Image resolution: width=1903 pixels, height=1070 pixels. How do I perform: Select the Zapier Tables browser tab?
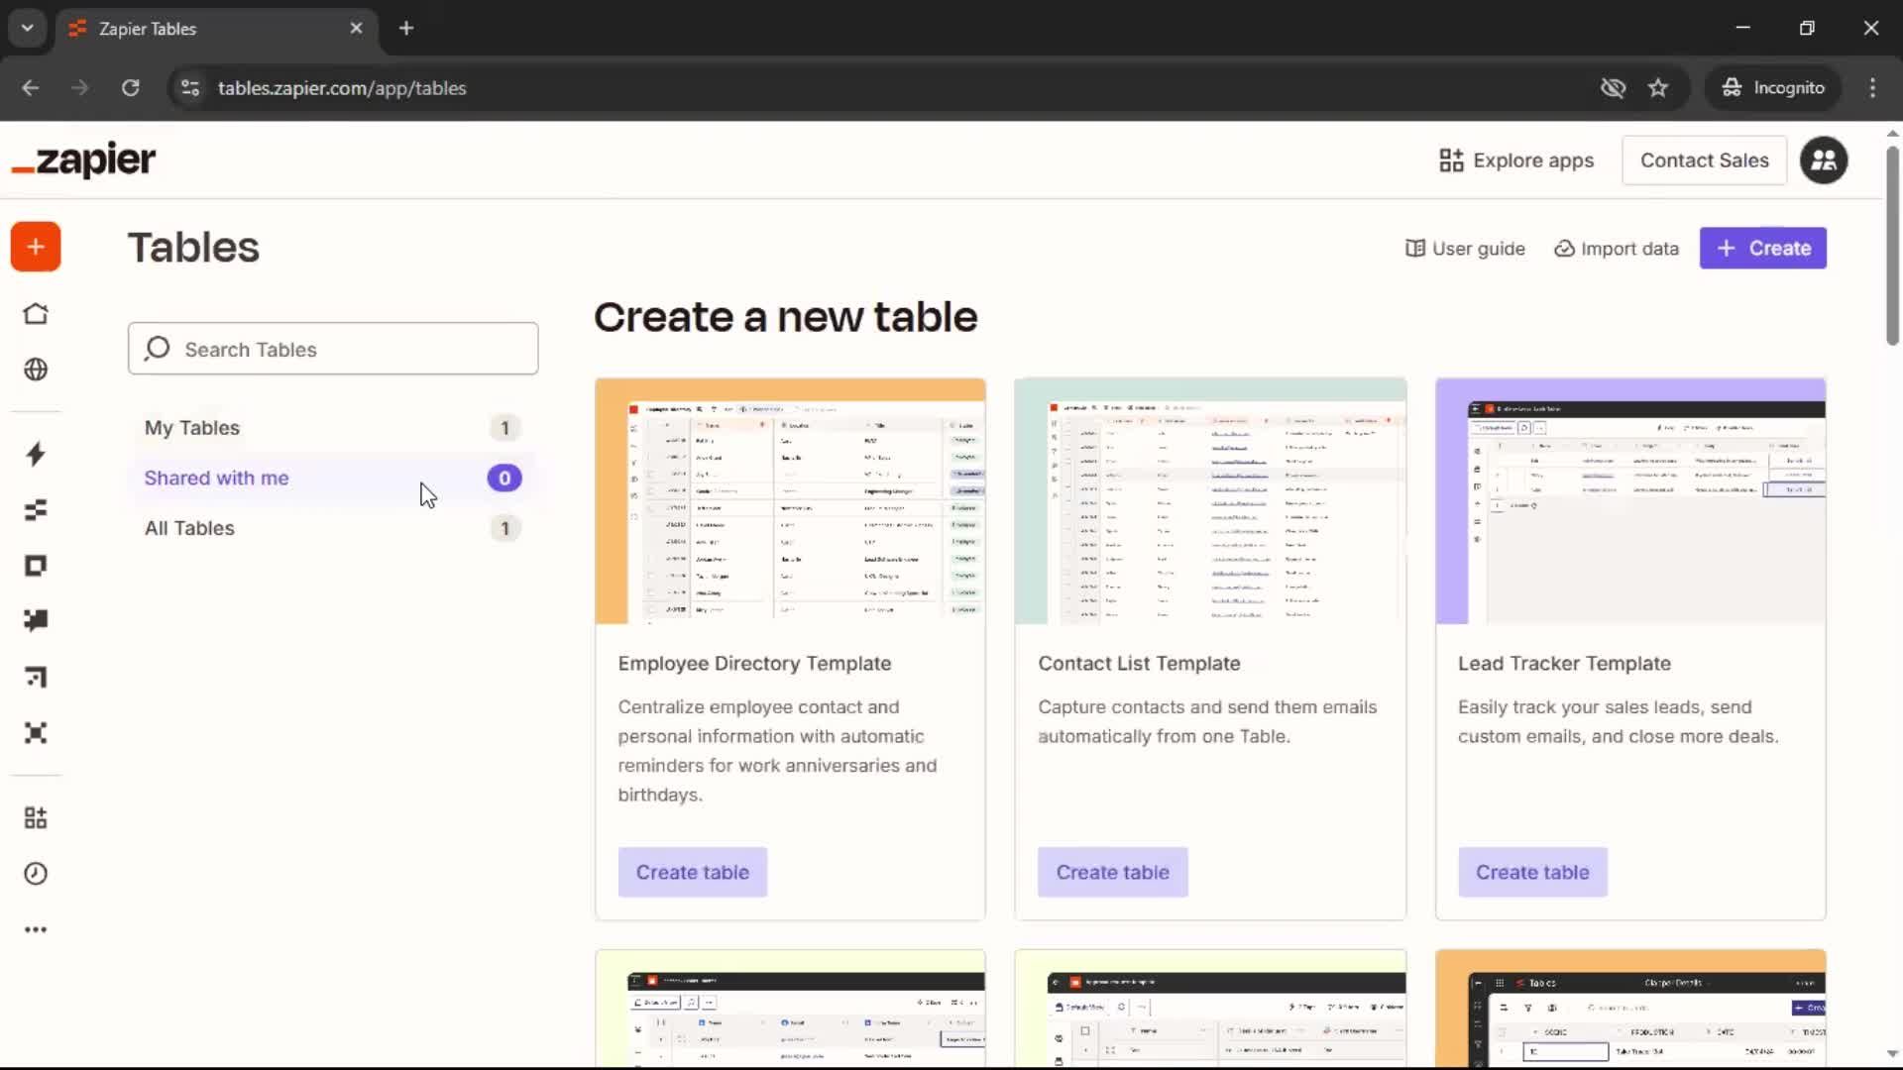tap(216, 29)
